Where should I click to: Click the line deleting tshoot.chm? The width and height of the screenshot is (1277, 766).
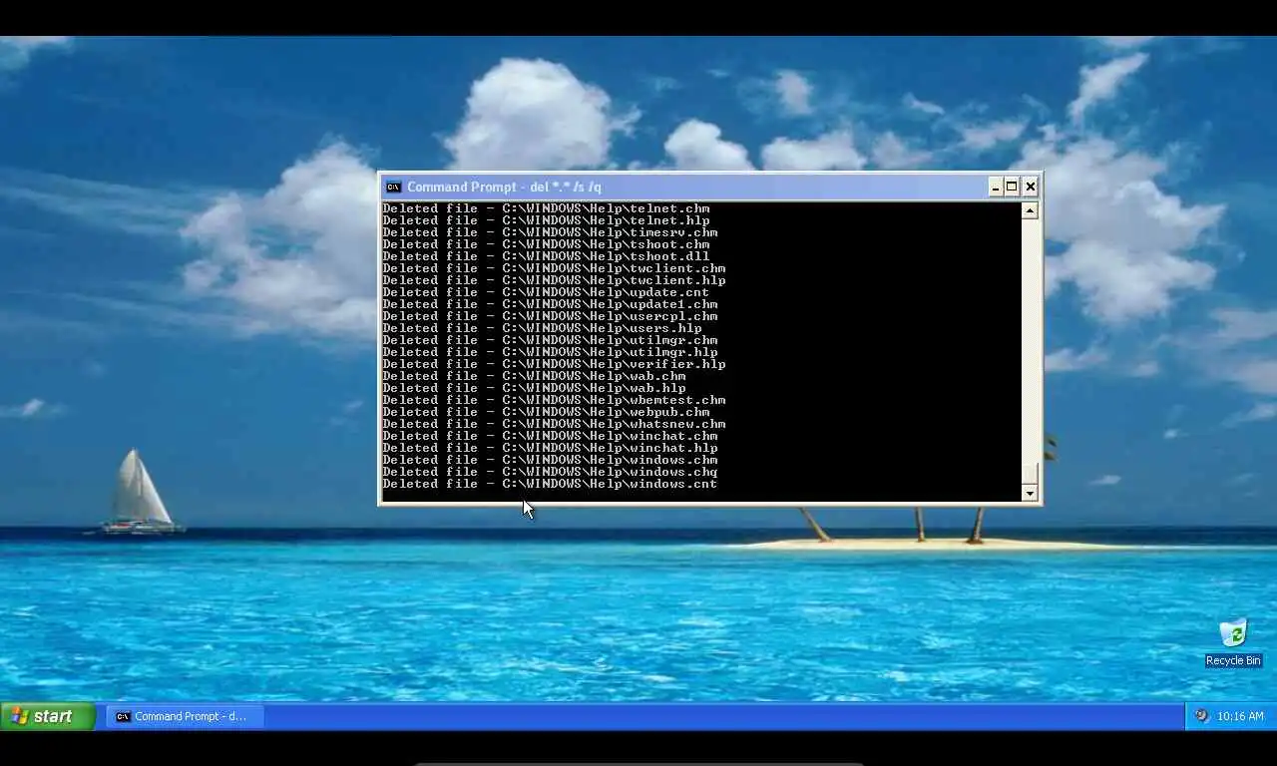tap(546, 244)
